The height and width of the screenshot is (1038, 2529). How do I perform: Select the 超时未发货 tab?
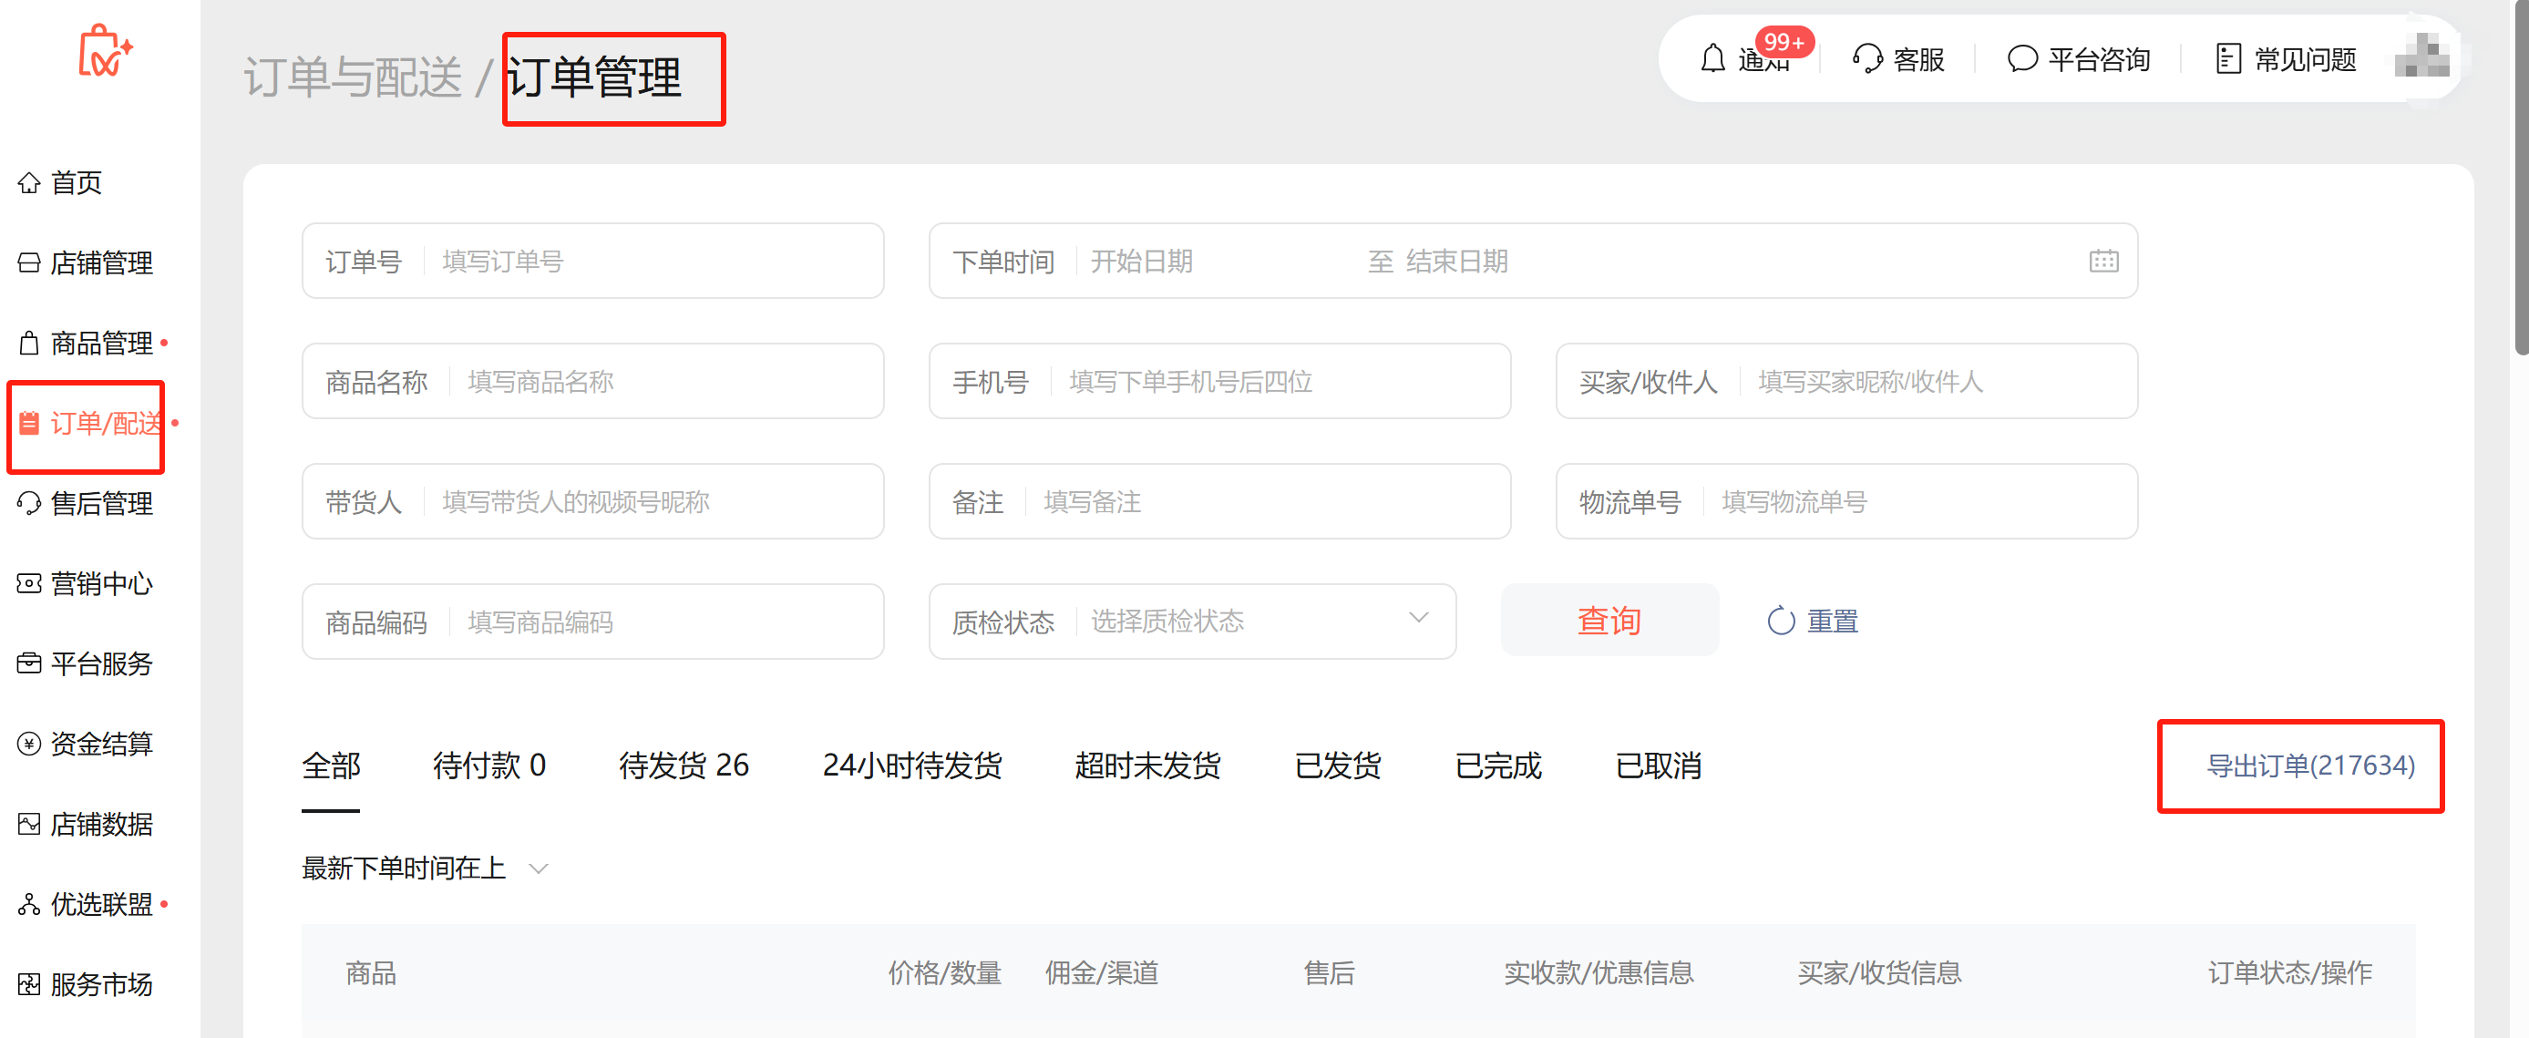click(x=1146, y=765)
